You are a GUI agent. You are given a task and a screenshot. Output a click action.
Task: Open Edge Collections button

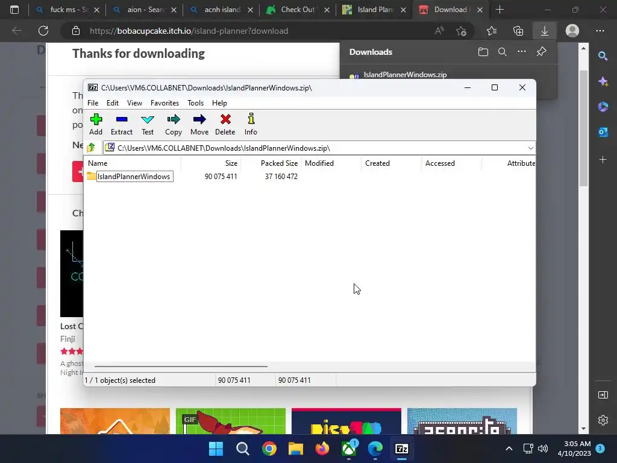click(518, 31)
